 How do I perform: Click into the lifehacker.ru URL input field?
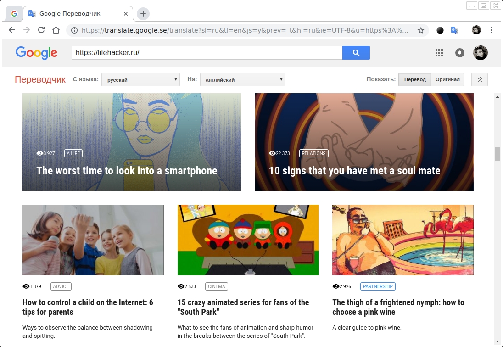[207, 53]
